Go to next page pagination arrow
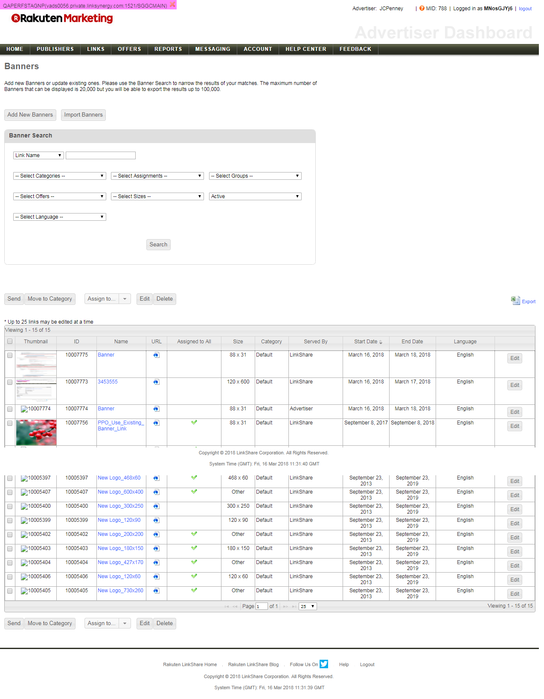Viewport: 544px width, 699px height. 285,606
